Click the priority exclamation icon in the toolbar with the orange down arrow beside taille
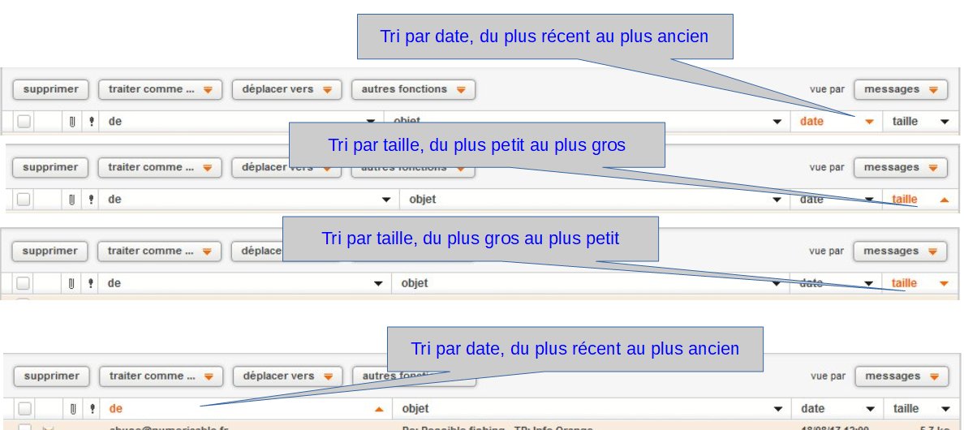The height and width of the screenshot is (430, 964). tap(91, 283)
